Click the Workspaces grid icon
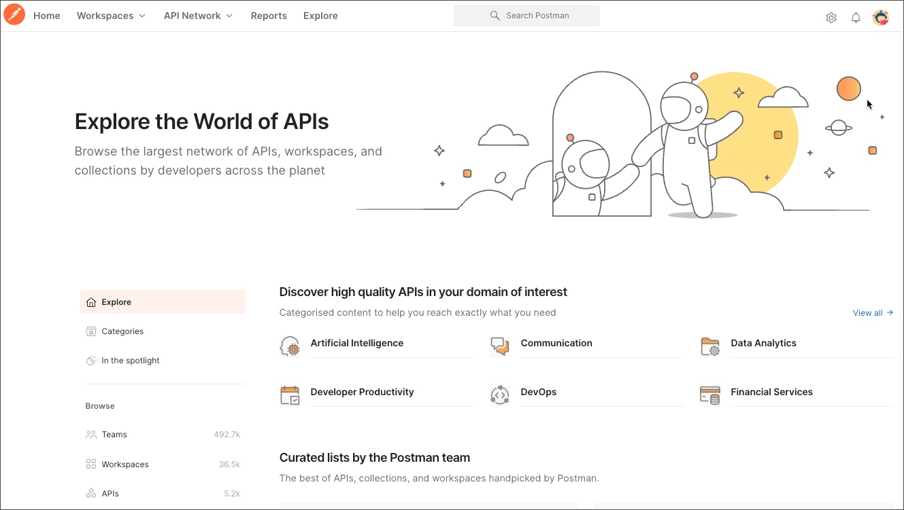904x510 pixels. (91, 465)
